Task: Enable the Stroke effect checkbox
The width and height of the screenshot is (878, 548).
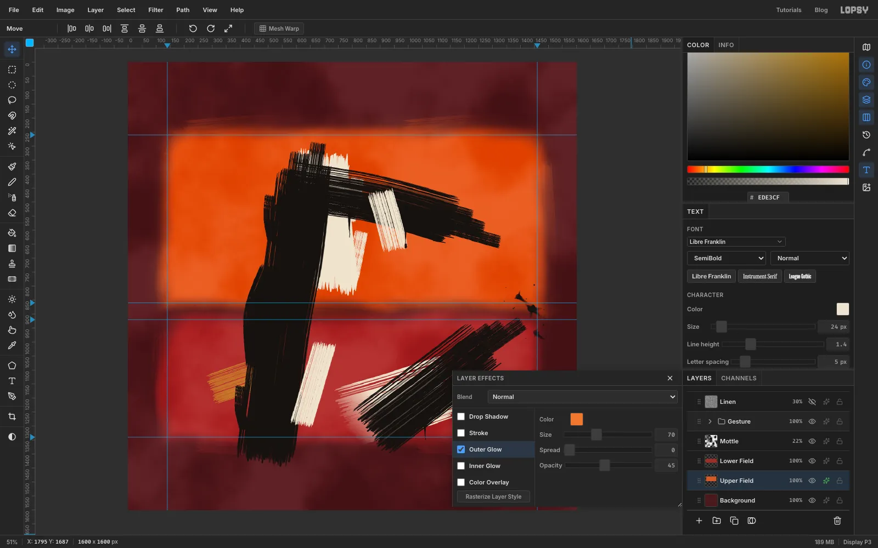Action: click(461, 433)
